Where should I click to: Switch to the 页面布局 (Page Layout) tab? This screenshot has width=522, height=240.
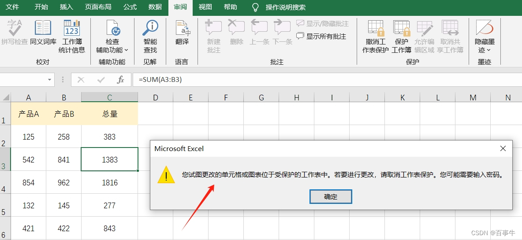tap(98, 7)
